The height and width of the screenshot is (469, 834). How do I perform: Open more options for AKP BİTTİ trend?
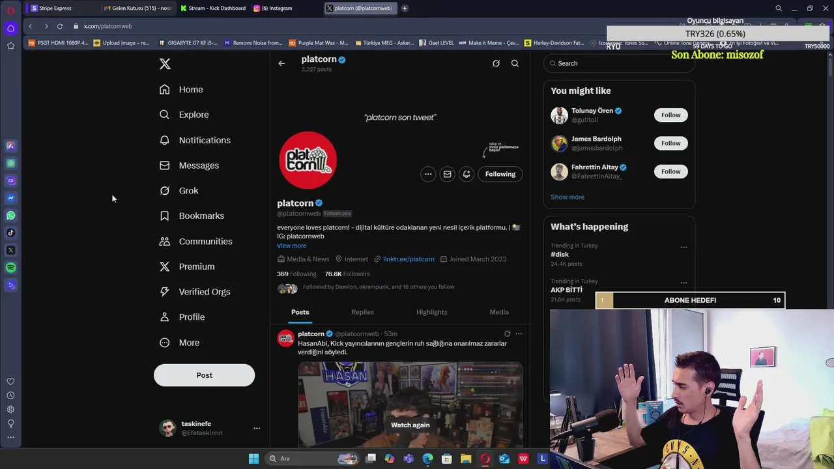tap(683, 283)
